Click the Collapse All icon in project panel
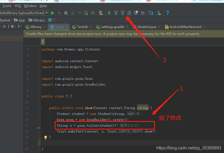 point(5,26)
